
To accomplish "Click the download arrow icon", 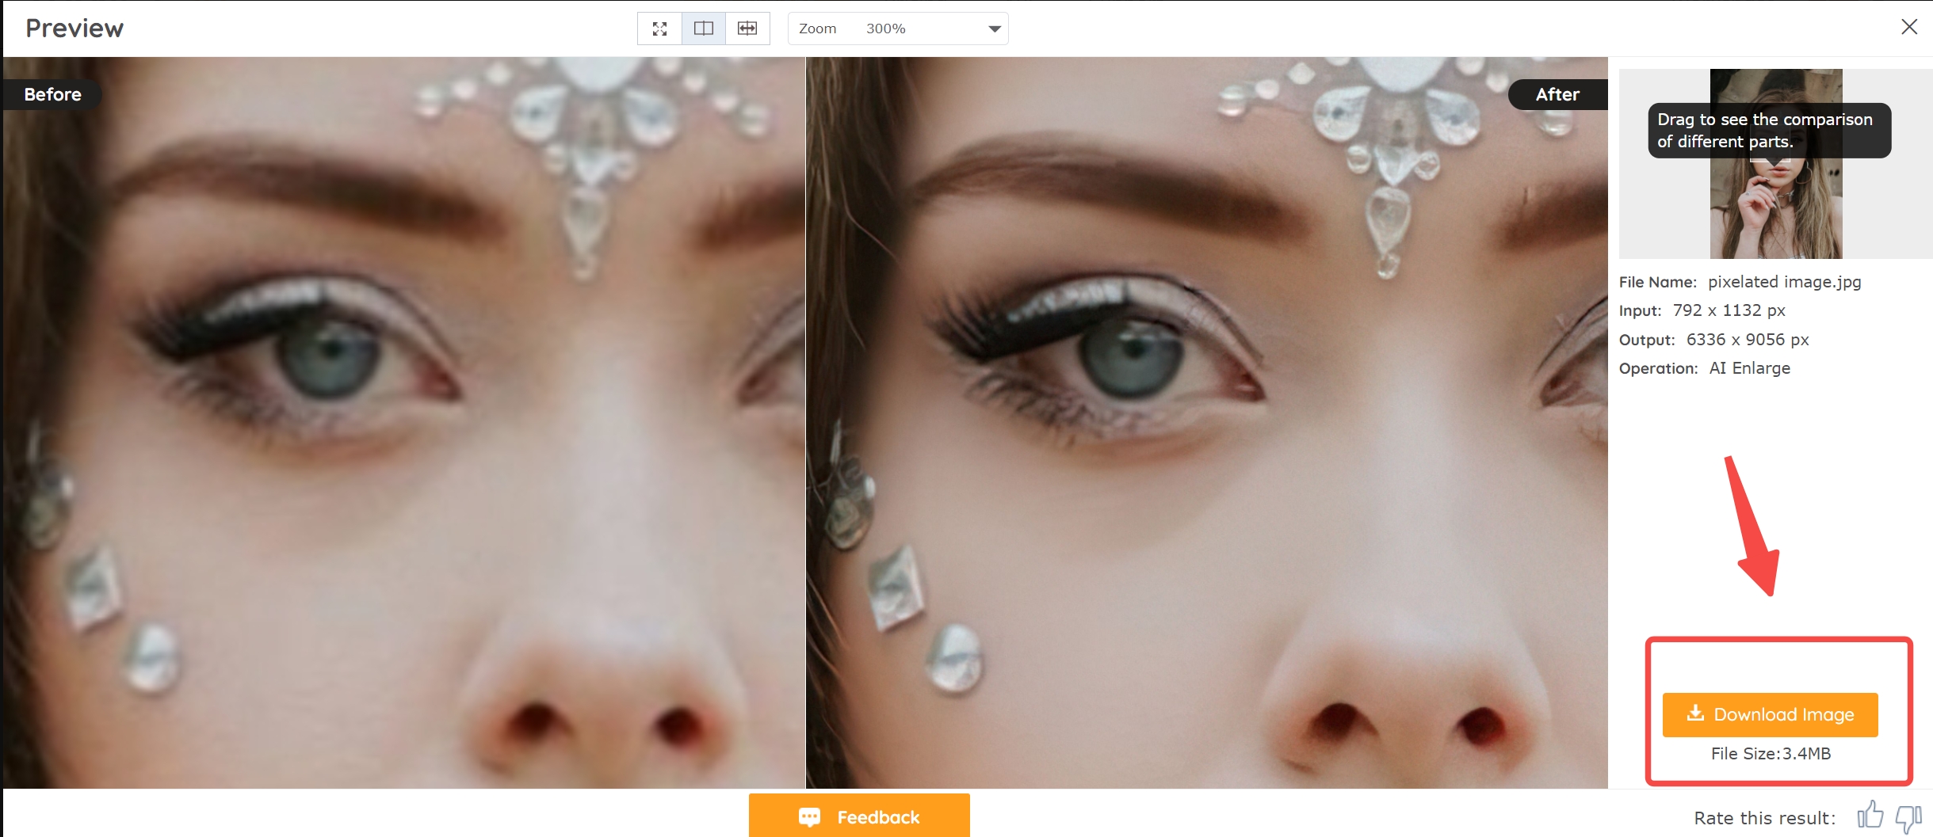I will point(1695,713).
